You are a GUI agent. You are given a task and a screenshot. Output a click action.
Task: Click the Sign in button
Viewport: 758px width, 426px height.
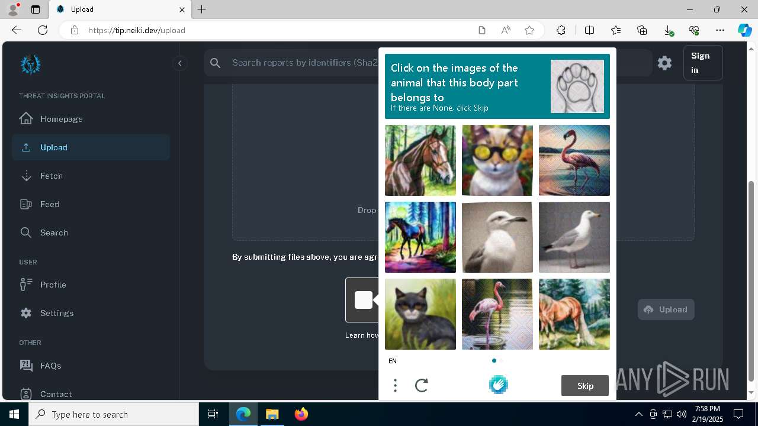pyautogui.click(x=703, y=63)
